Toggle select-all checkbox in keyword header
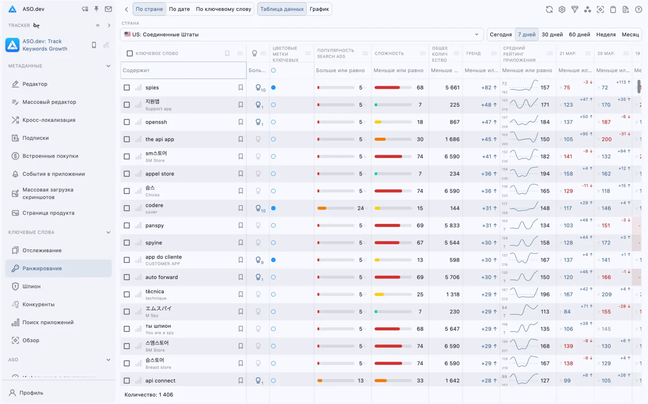 coord(130,54)
